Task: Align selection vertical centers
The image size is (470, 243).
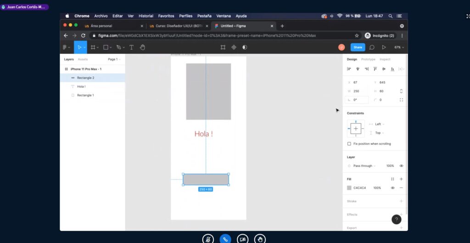Action: (384, 69)
